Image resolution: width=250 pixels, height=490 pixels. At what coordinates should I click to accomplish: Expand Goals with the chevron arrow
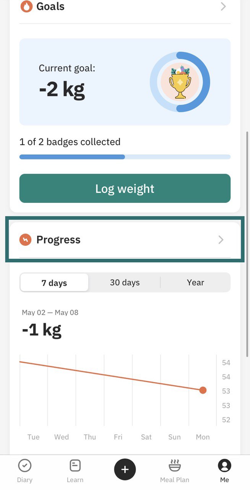click(224, 7)
